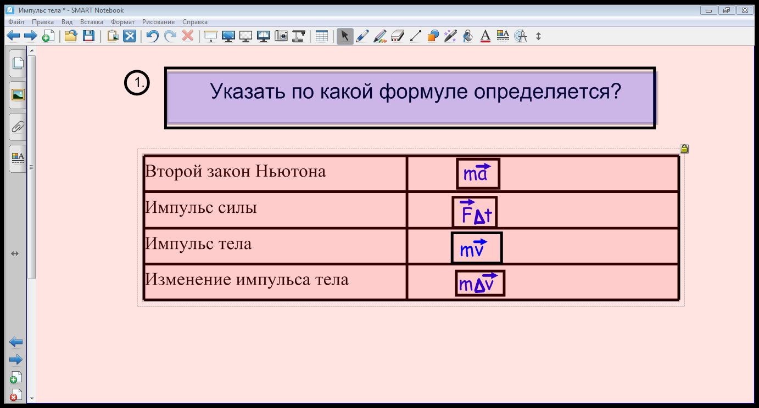Undo the last action

tap(153, 36)
